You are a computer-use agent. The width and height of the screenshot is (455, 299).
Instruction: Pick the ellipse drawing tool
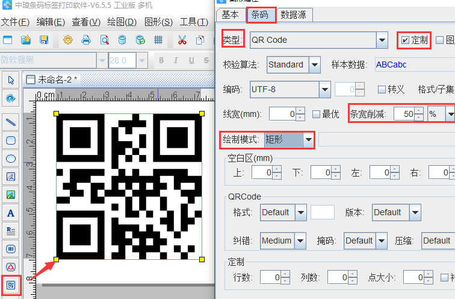pyautogui.click(x=10, y=159)
